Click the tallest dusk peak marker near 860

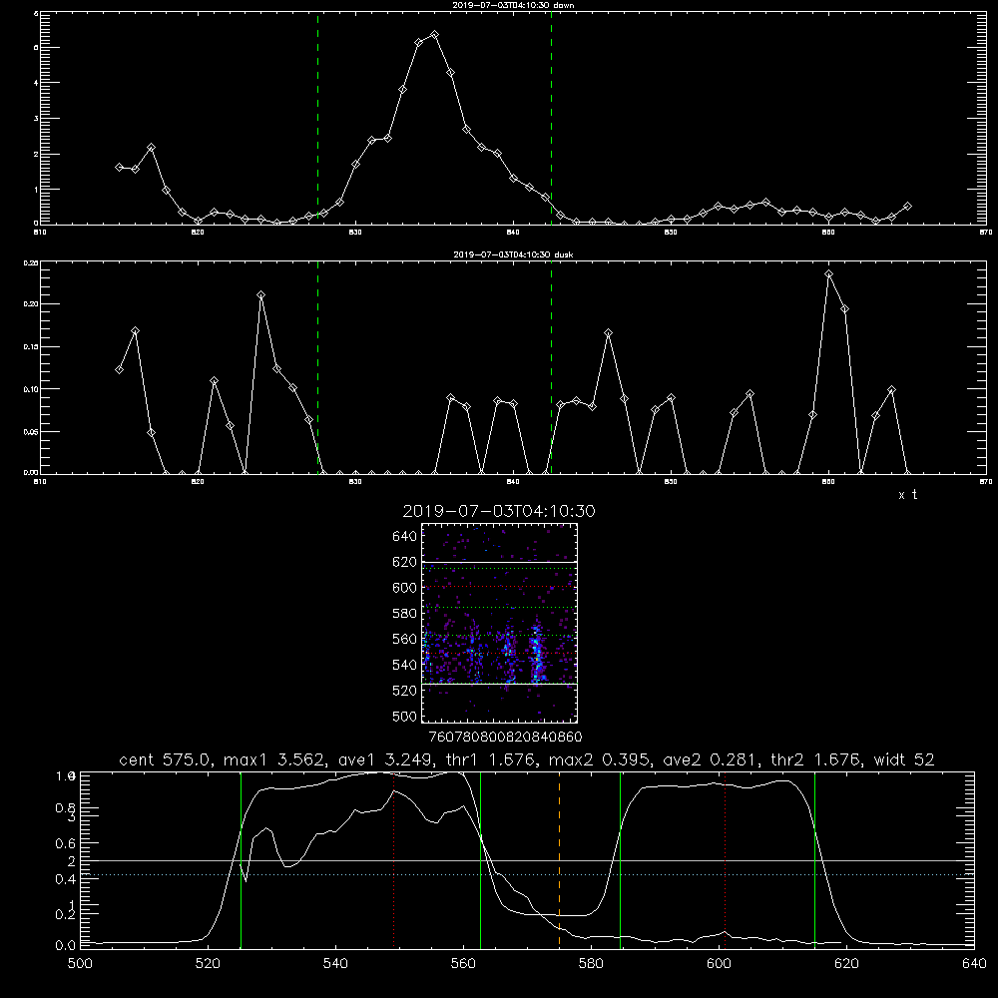coord(828,274)
